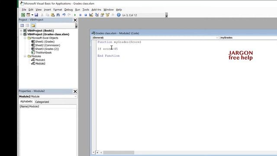
Task: Open the Add-Ins menu
Action: [96, 10]
